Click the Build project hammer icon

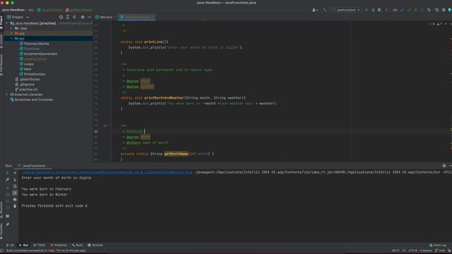point(325,10)
